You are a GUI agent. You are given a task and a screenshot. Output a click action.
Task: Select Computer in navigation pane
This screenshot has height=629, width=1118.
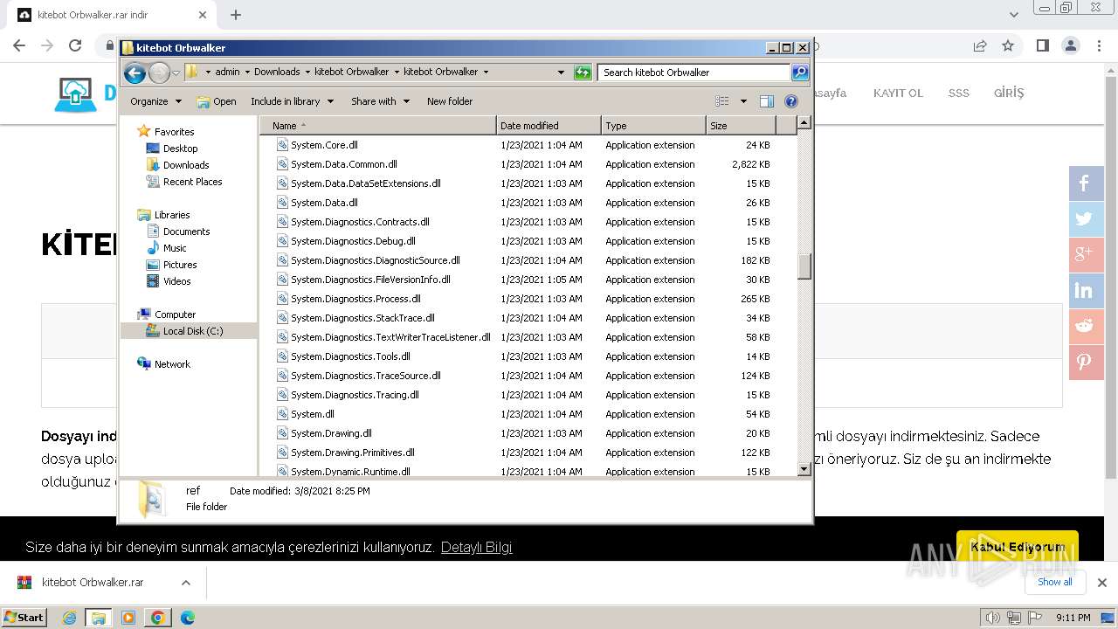pyautogui.click(x=175, y=314)
